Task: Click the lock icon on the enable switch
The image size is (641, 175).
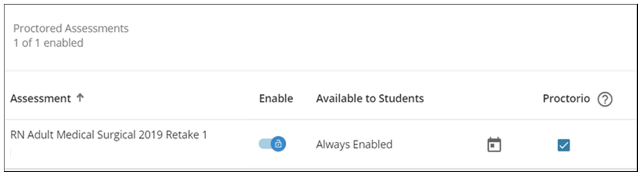Action: point(278,144)
